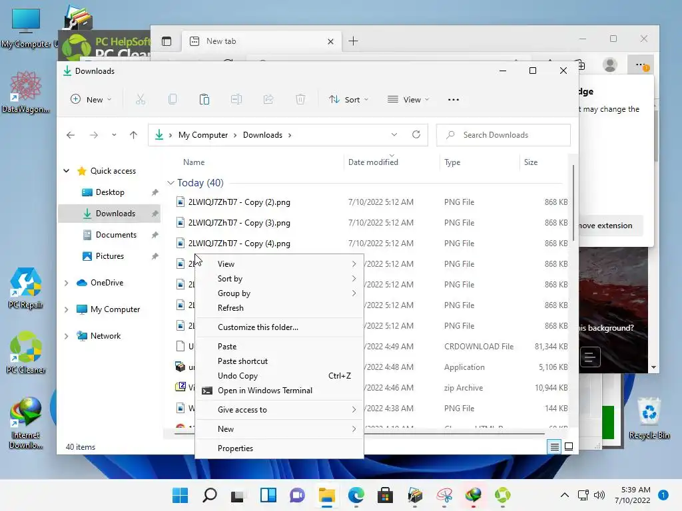682x511 pixels.
Task: Open Recycle Bin desktop icon
Action: click(649, 419)
